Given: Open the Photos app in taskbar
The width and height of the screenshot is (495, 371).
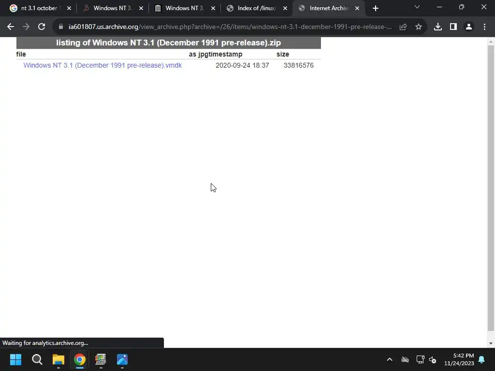Looking at the screenshot, I should (122, 359).
